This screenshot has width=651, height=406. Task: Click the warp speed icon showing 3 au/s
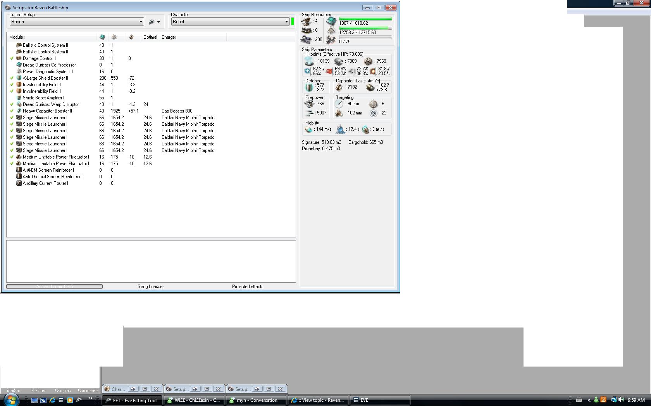point(366,130)
